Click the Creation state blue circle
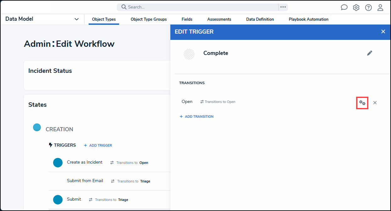This screenshot has height=211, width=391. [x=37, y=127]
